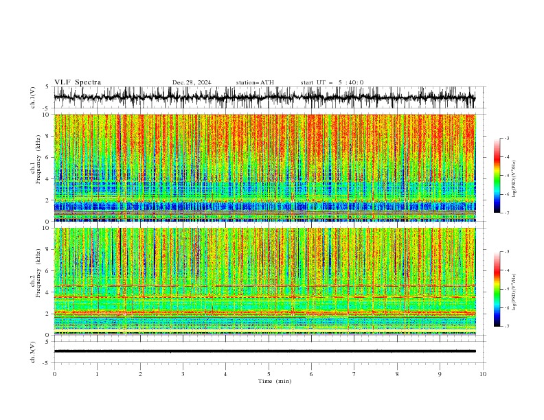The image size is (544, 420).
Task: Click the 'ch.1(V)' waveform axis label
Action: (33, 97)
